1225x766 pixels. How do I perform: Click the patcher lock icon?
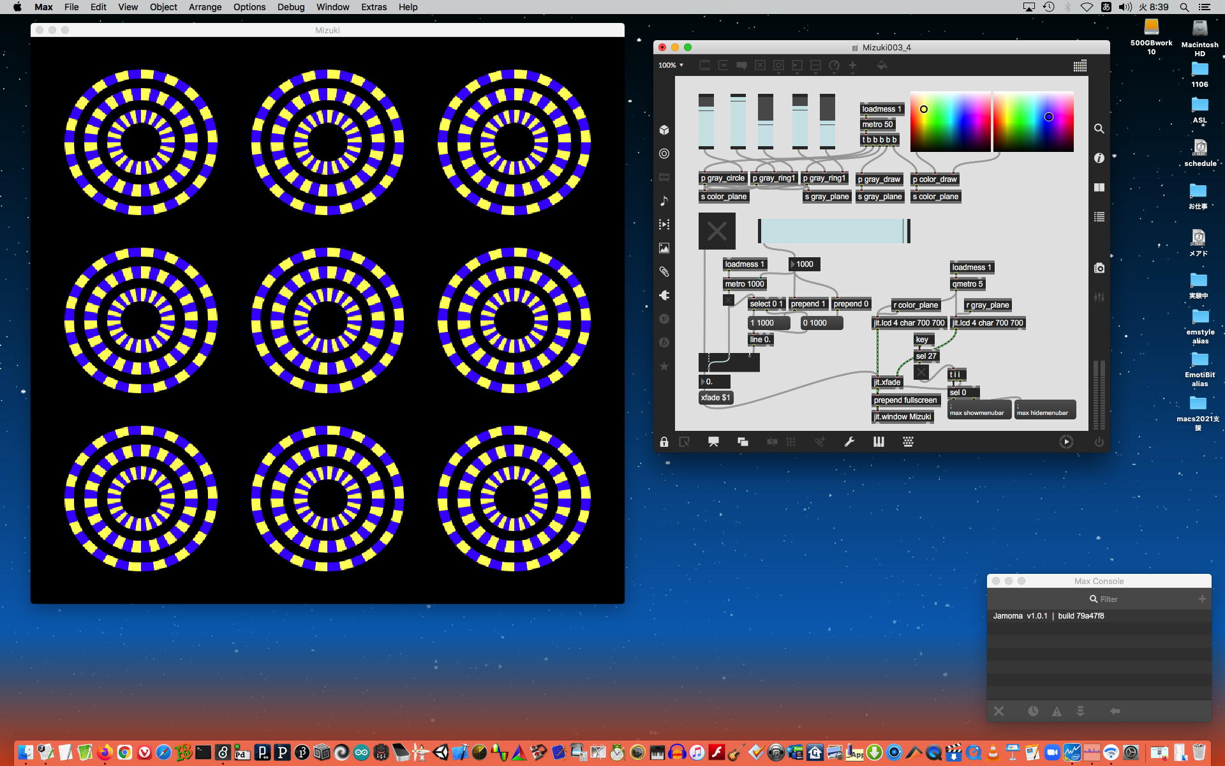664,442
